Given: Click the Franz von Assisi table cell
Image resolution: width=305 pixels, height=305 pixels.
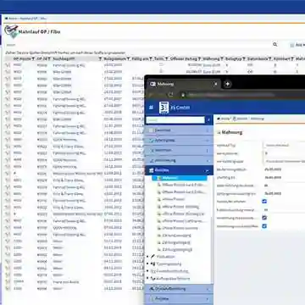Looking at the screenshot, I should 66,282.
